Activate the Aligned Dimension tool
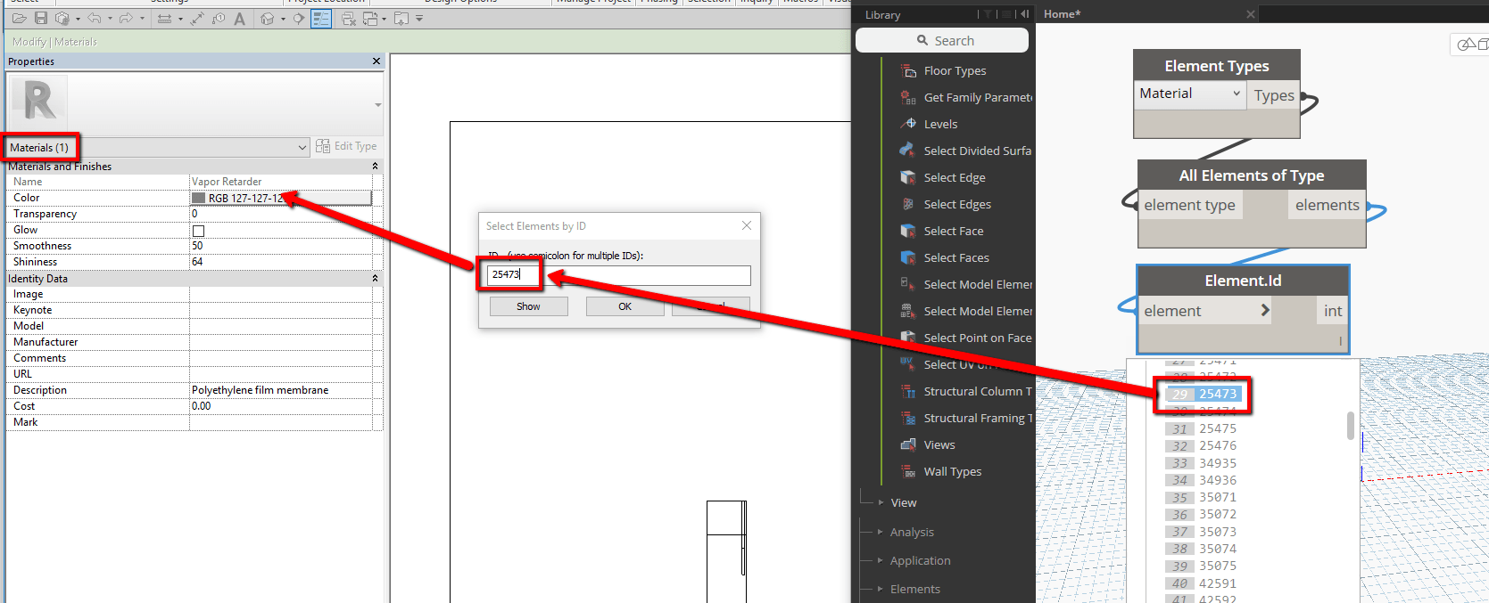This screenshot has width=1489, height=603. pos(196,18)
